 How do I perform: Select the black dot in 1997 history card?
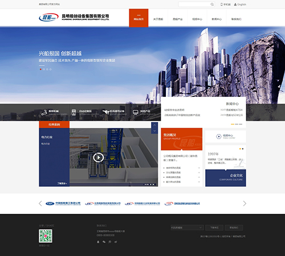pyautogui.click(x=243, y=149)
